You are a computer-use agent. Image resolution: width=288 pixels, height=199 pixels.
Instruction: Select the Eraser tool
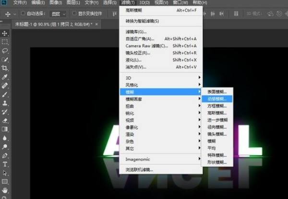[x=5, y=121]
